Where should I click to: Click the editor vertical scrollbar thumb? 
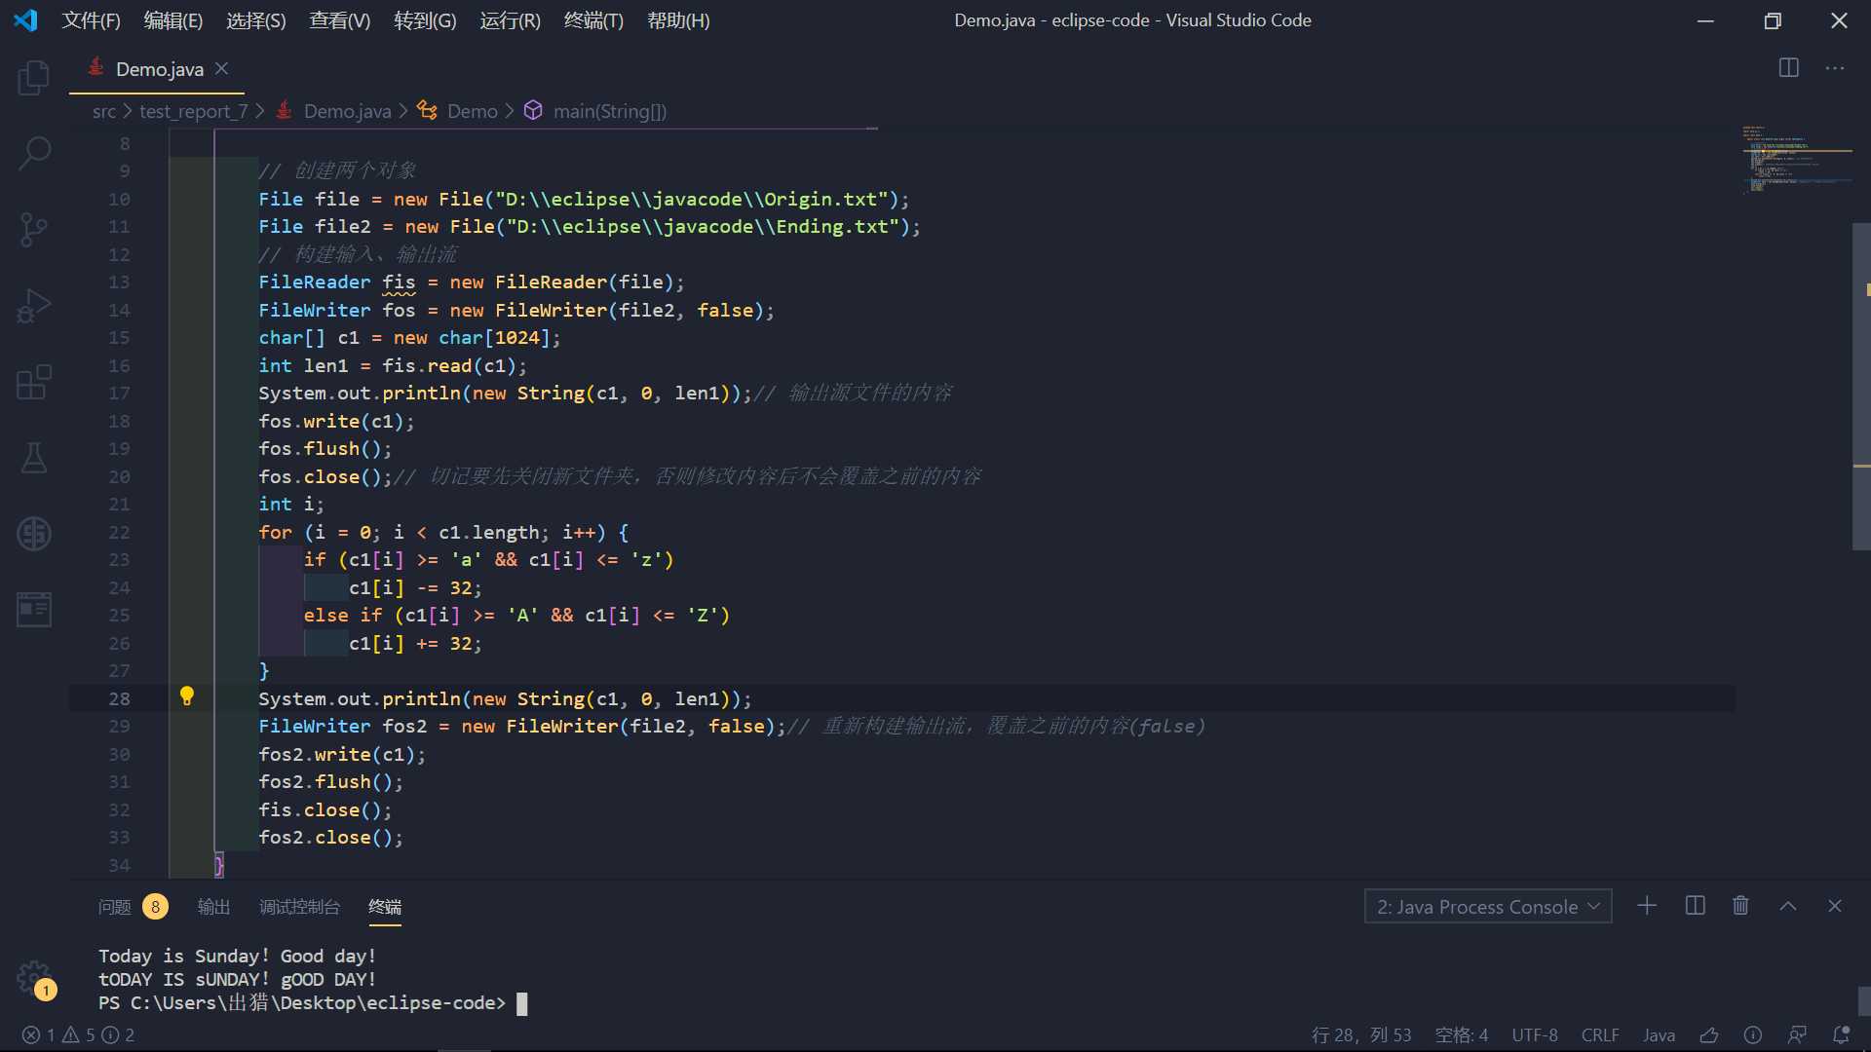click(x=1861, y=386)
